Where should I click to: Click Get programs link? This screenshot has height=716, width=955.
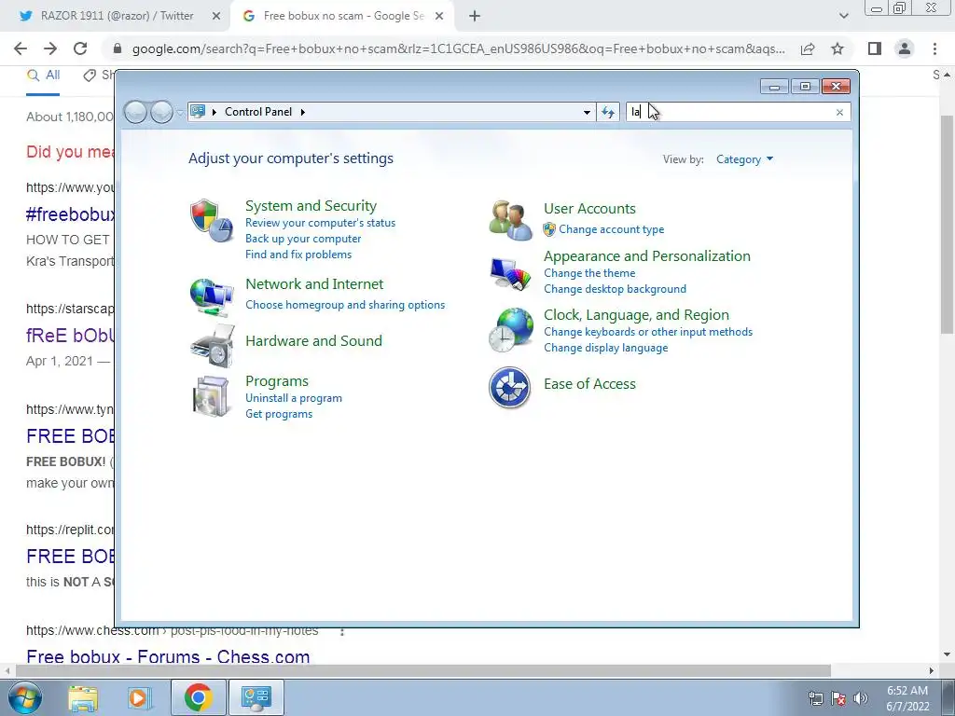[x=278, y=414]
